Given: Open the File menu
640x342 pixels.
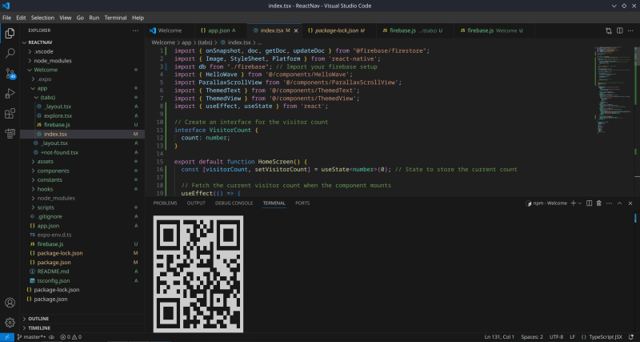Looking at the screenshot, I should click(6, 18).
